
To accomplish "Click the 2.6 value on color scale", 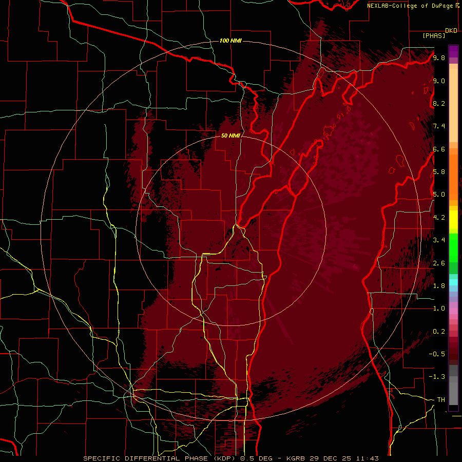I will [x=439, y=263].
